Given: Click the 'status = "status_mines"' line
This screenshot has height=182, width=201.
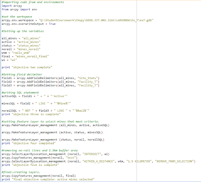Looking at the screenshot, I should pos(21,46).
